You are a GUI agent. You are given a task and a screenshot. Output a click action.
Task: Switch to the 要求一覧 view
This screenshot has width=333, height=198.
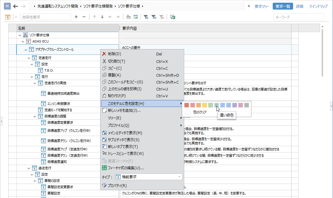point(283,6)
